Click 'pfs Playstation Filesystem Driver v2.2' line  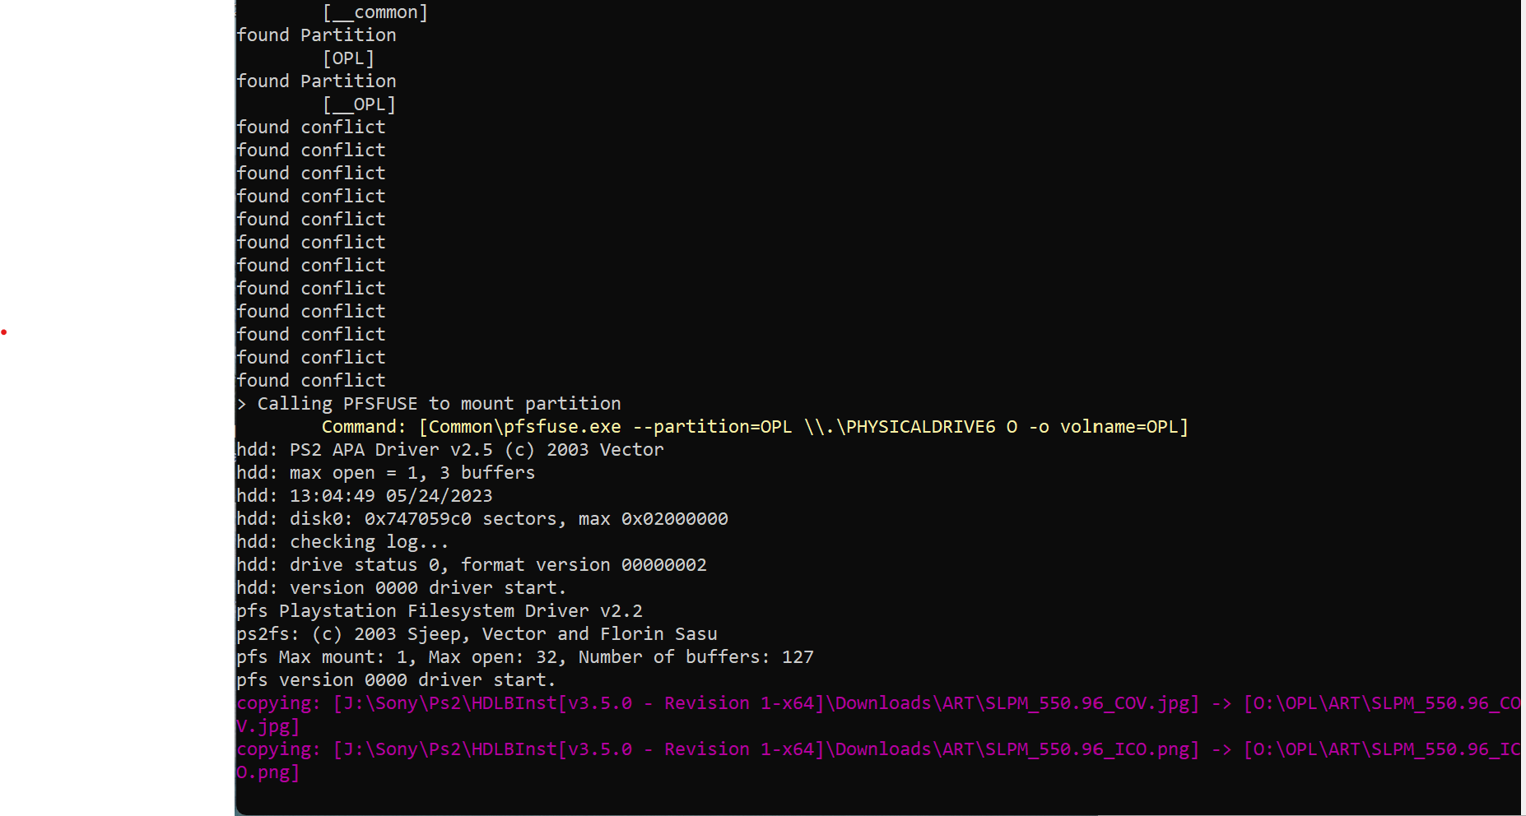440,611
